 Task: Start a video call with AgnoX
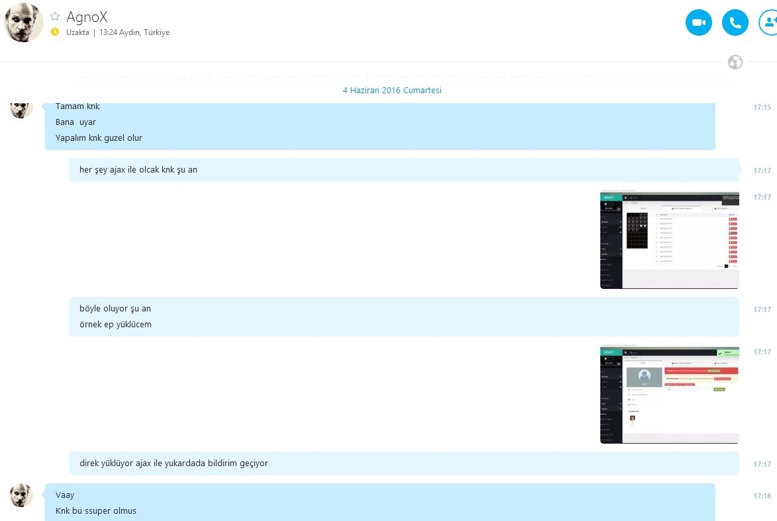(x=699, y=22)
